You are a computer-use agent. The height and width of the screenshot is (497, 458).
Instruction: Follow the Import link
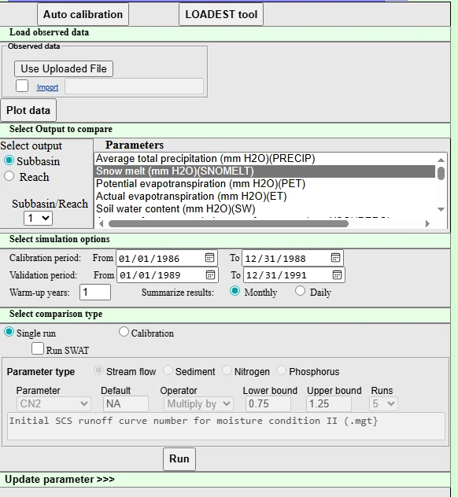pyautogui.click(x=47, y=87)
